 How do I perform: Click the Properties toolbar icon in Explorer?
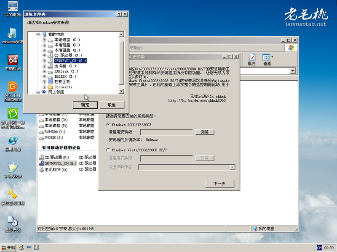[x=251, y=59]
